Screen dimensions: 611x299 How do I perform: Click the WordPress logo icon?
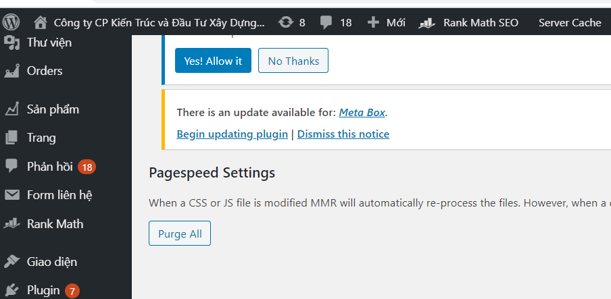click(x=11, y=22)
